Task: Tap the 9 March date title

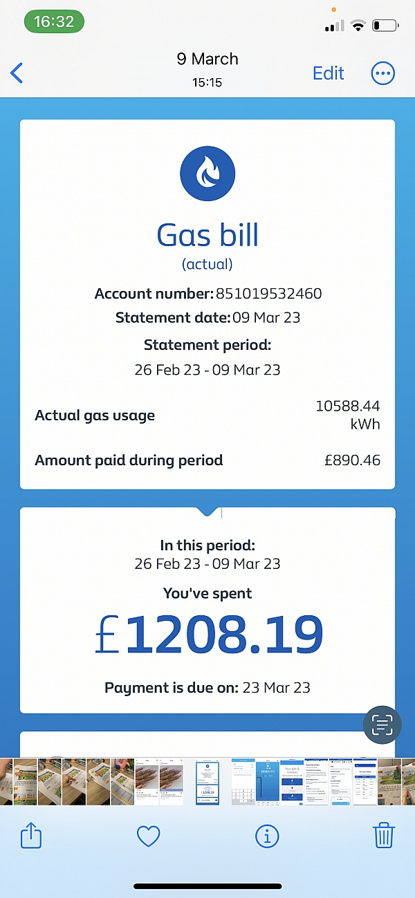Action: pos(207,59)
